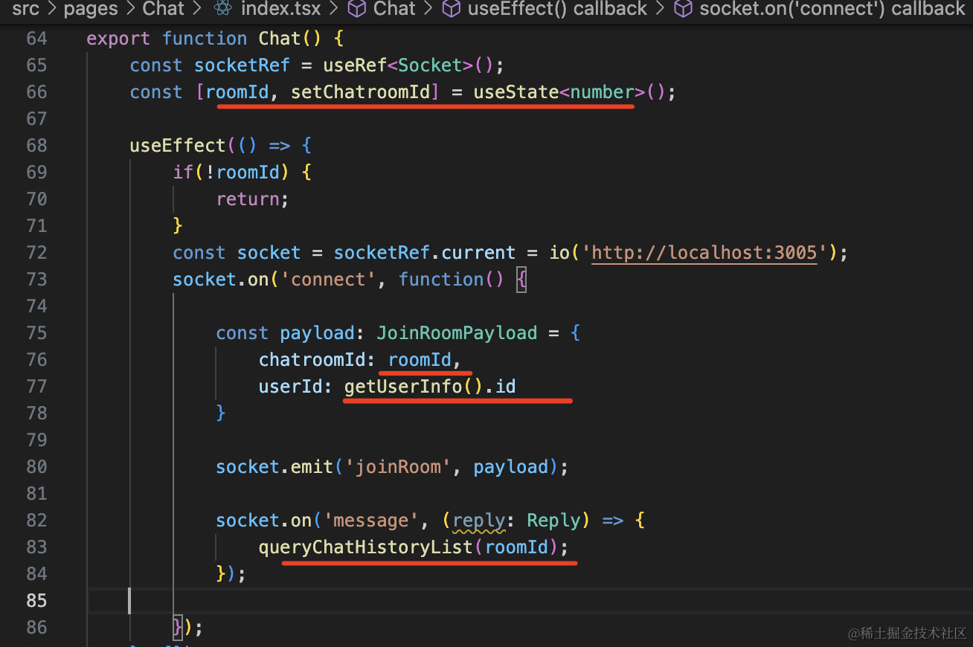The height and width of the screenshot is (647, 973).
Task: Select the useEffect() callback breadcrumb text
Action: click(557, 9)
